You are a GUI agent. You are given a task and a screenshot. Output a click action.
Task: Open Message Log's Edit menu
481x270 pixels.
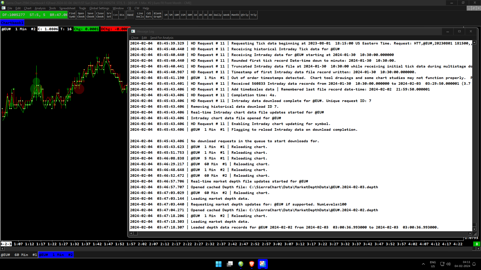click(x=144, y=38)
